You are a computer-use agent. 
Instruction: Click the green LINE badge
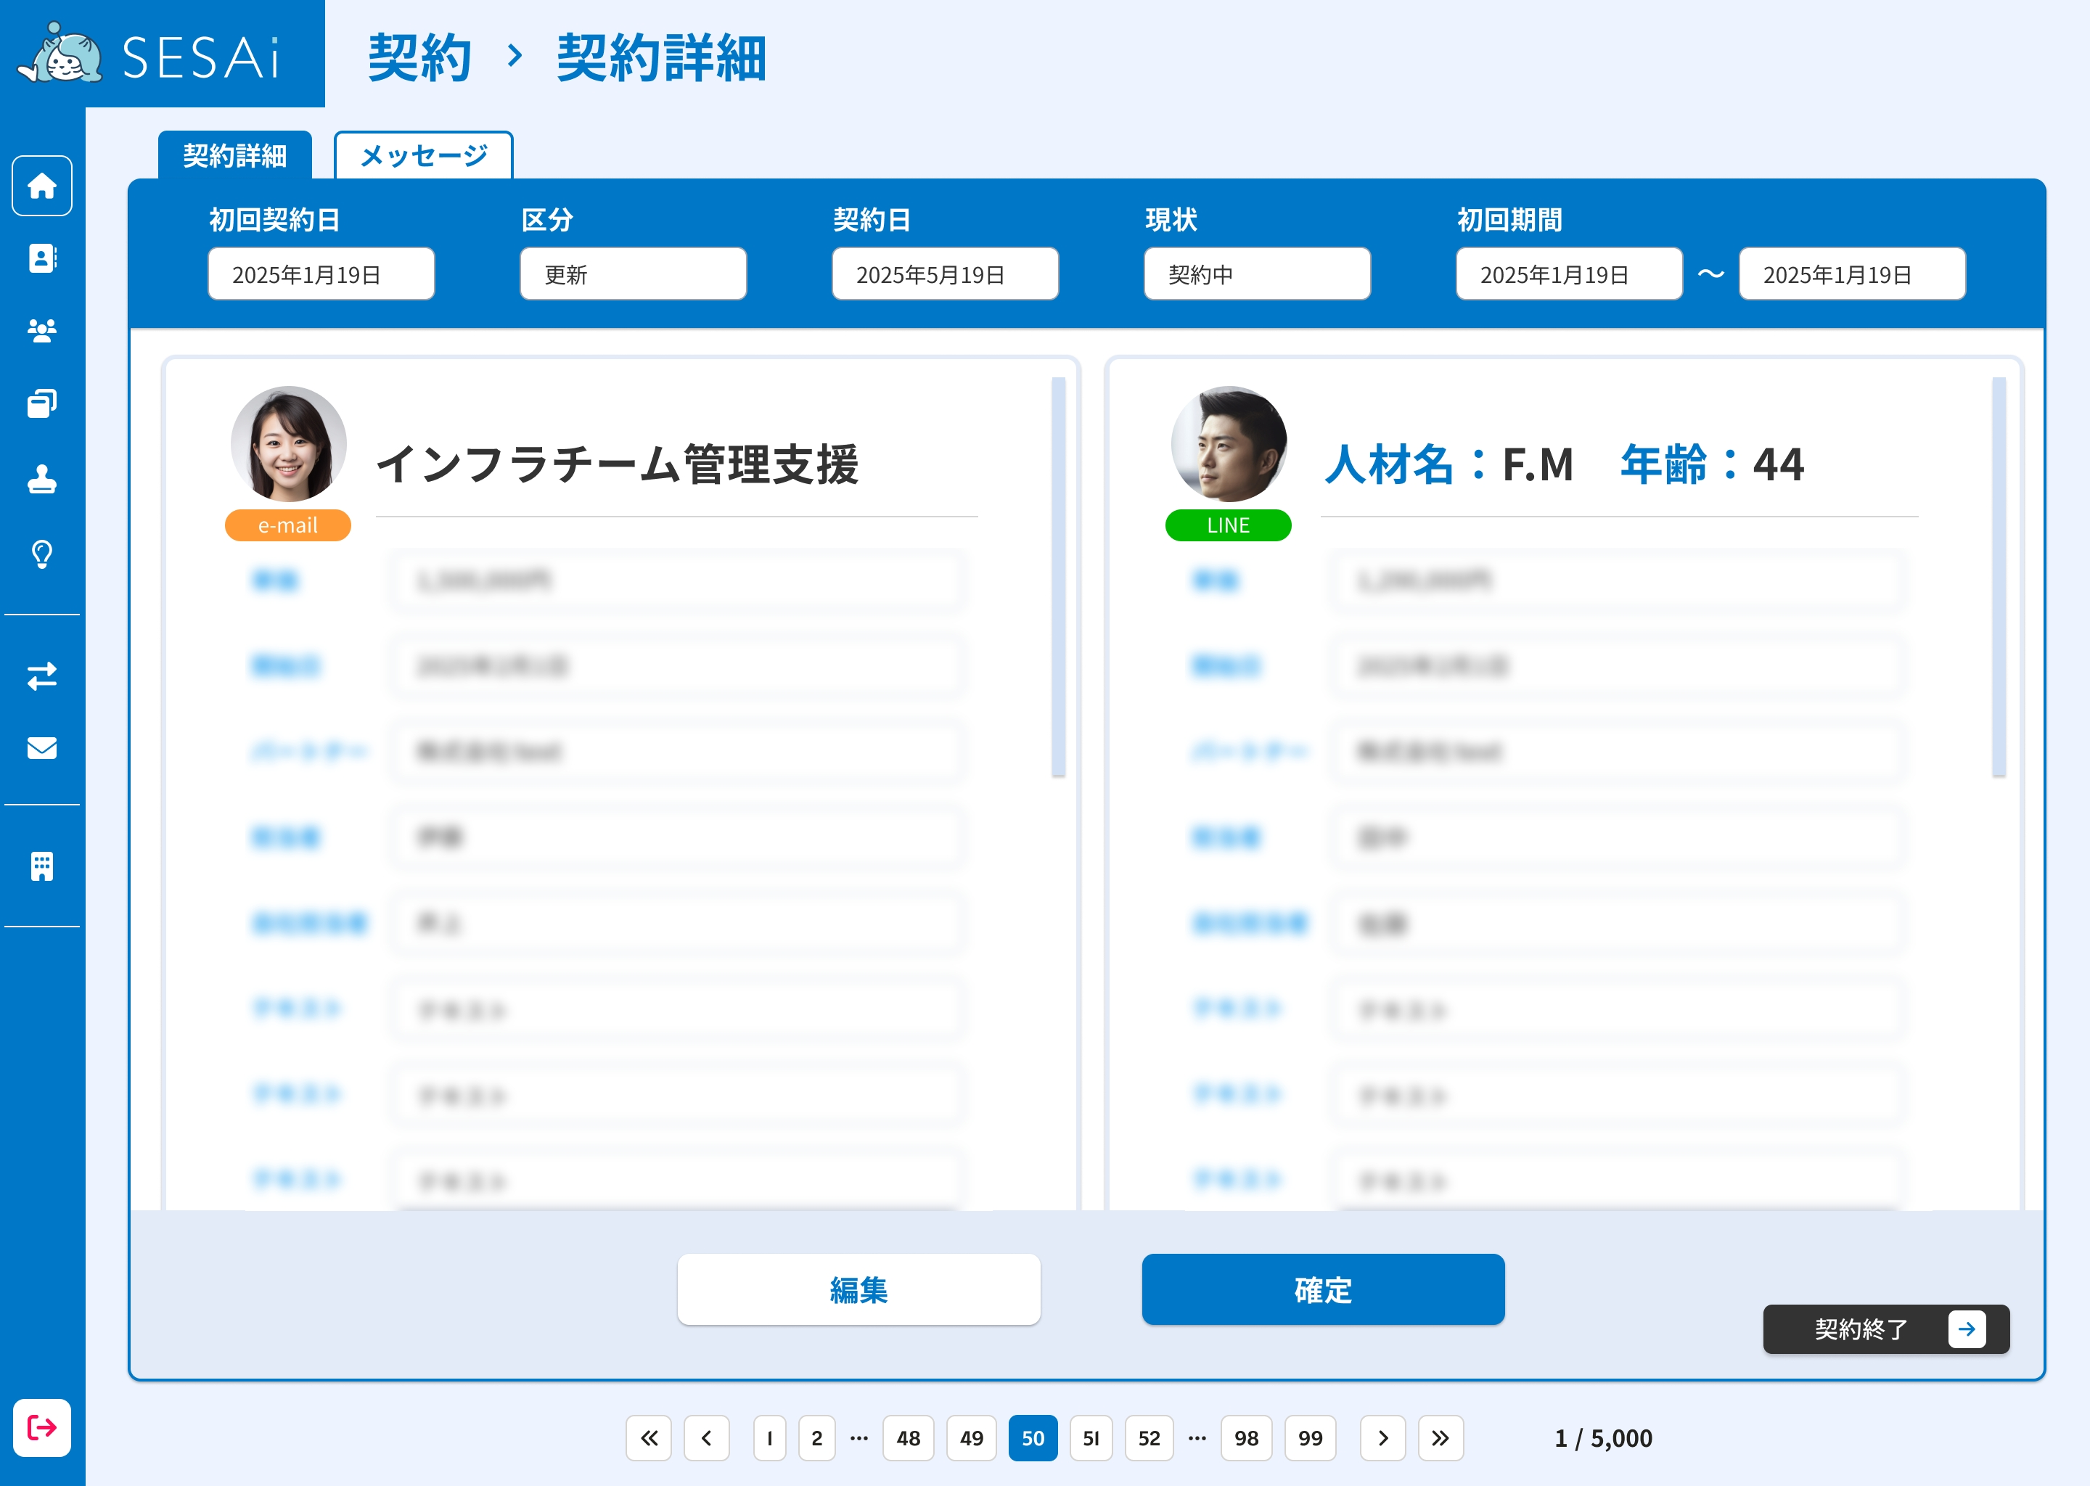[1228, 525]
